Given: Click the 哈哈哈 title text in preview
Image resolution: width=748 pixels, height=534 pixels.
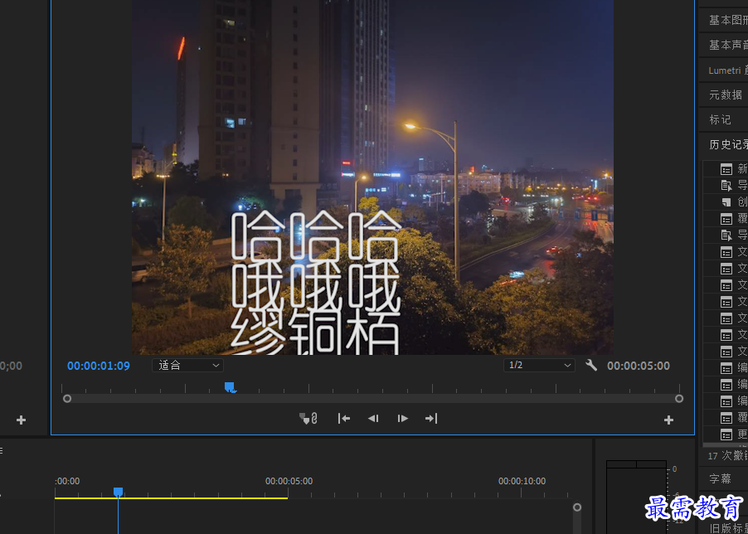Looking at the screenshot, I should pos(316,237).
